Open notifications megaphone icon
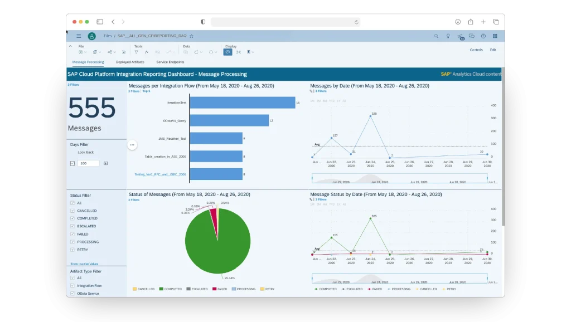Screen dimensions: 571x322 coord(460,36)
